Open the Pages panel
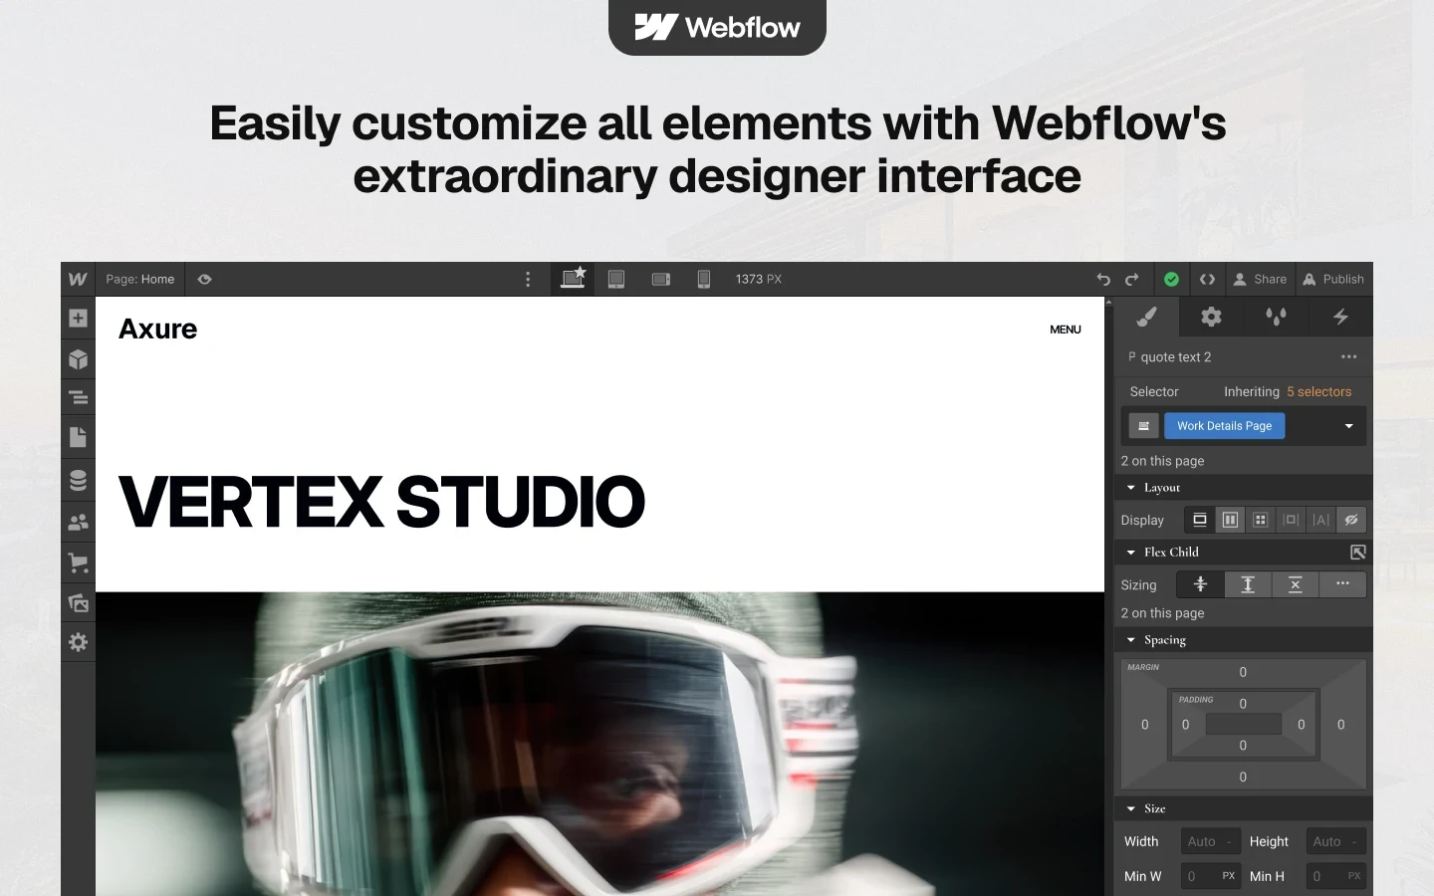The height and width of the screenshot is (896, 1434). (78, 437)
